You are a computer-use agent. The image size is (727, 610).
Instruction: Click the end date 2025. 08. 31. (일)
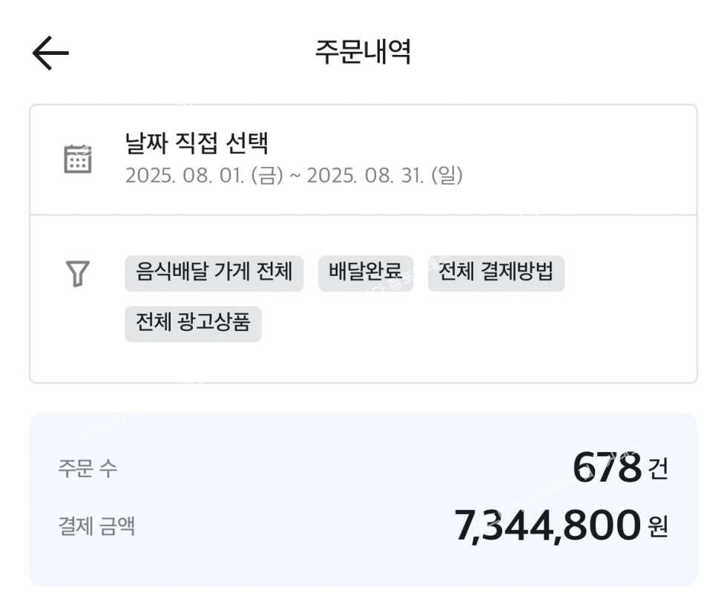point(384,176)
